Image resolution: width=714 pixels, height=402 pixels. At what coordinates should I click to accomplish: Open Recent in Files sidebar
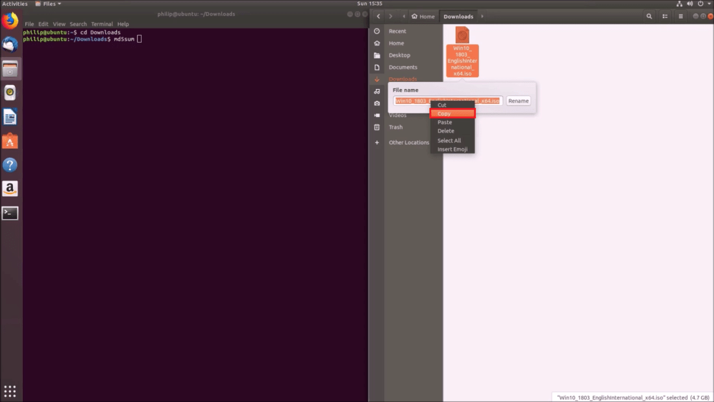pyautogui.click(x=397, y=31)
